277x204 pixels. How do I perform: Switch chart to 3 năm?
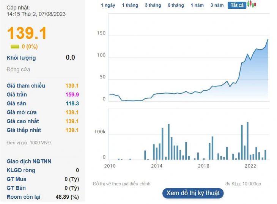click(x=217, y=5)
